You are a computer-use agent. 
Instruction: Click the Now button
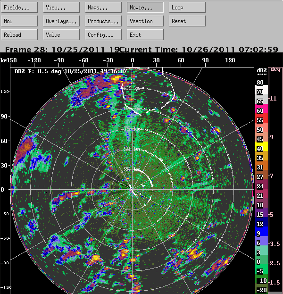click(x=19, y=21)
